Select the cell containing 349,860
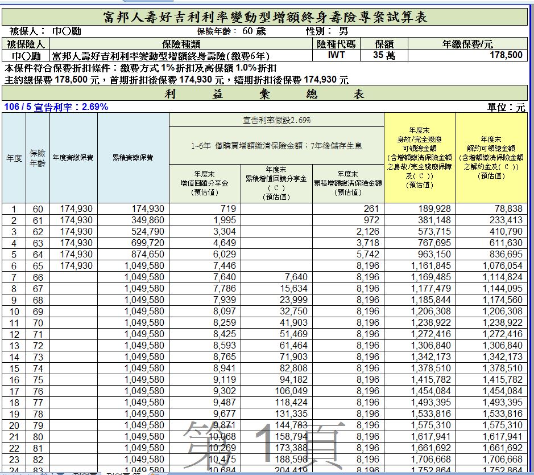The width and height of the screenshot is (534, 475). coord(133,220)
